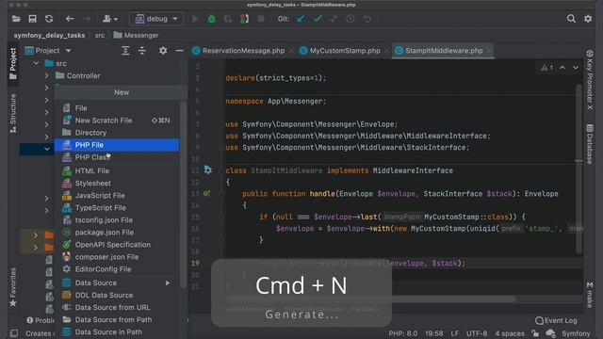Go to next highlighted error arrow
This screenshot has width=603, height=339.
(576, 68)
